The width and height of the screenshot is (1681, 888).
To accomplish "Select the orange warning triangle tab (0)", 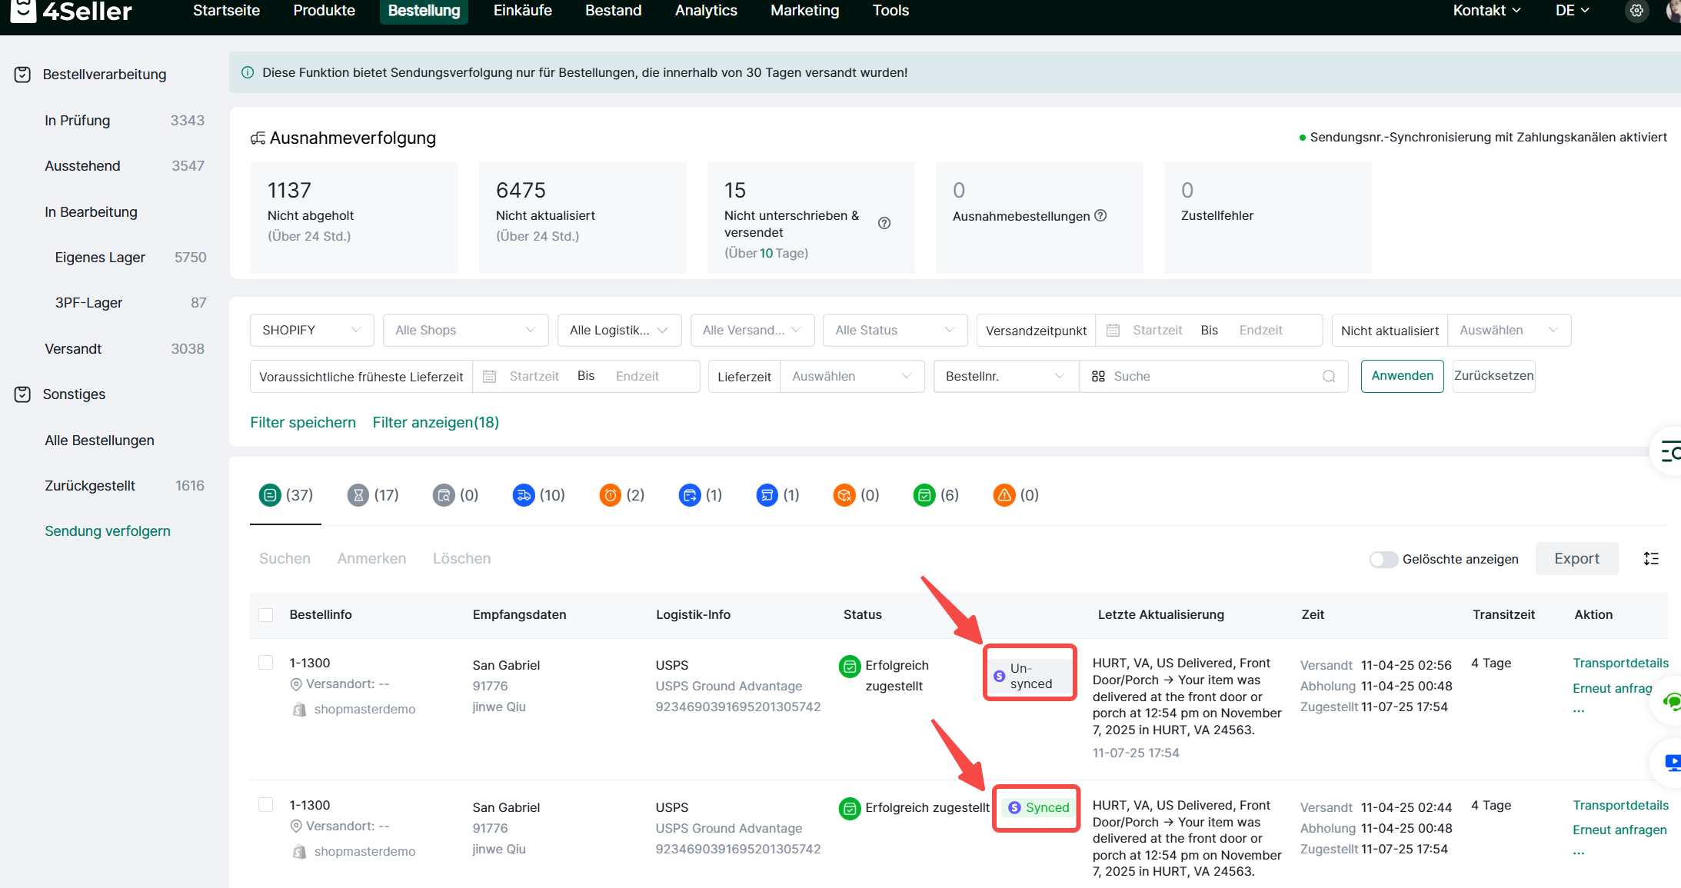I will tap(1015, 495).
